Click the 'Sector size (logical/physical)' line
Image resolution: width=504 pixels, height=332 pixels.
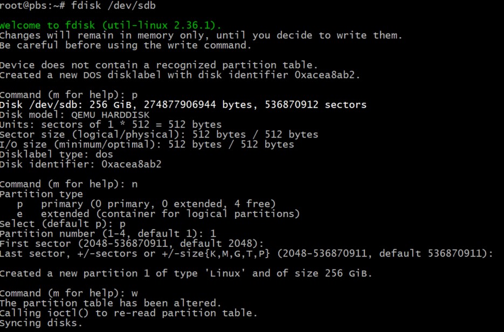159,134
